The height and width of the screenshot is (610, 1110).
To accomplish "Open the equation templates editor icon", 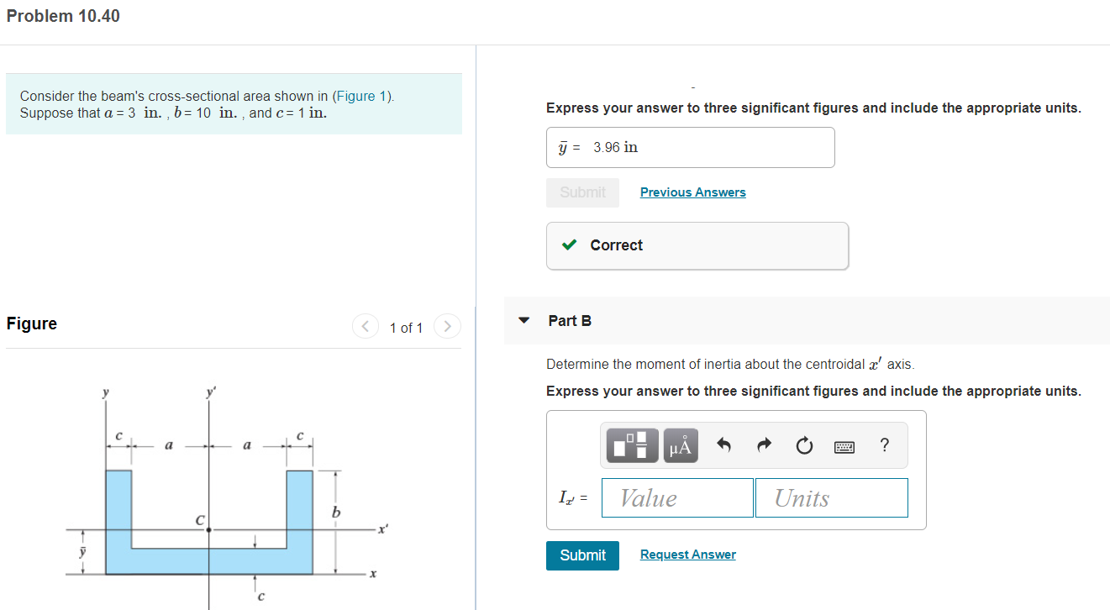I will coord(631,445).
